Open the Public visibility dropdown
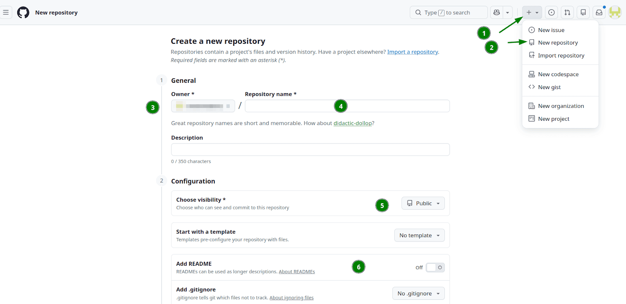The height and width of the screenshot is (304, 626). click(423, 203)
